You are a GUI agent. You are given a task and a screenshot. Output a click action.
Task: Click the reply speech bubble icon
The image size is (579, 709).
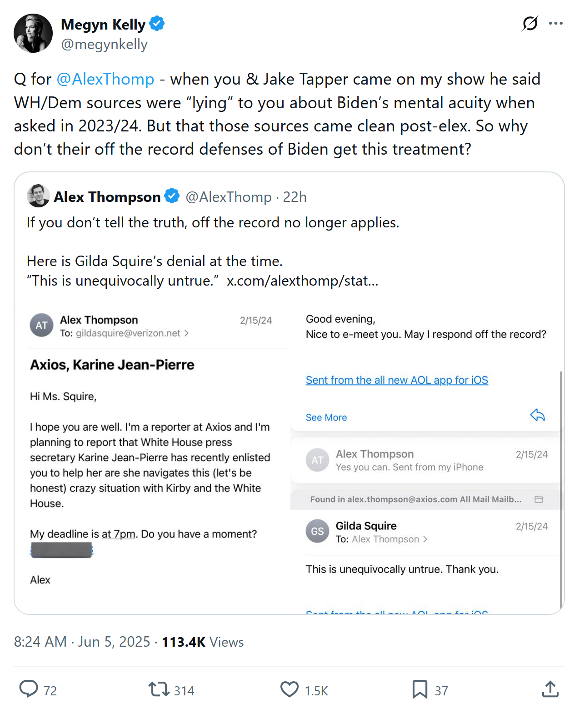29,689
